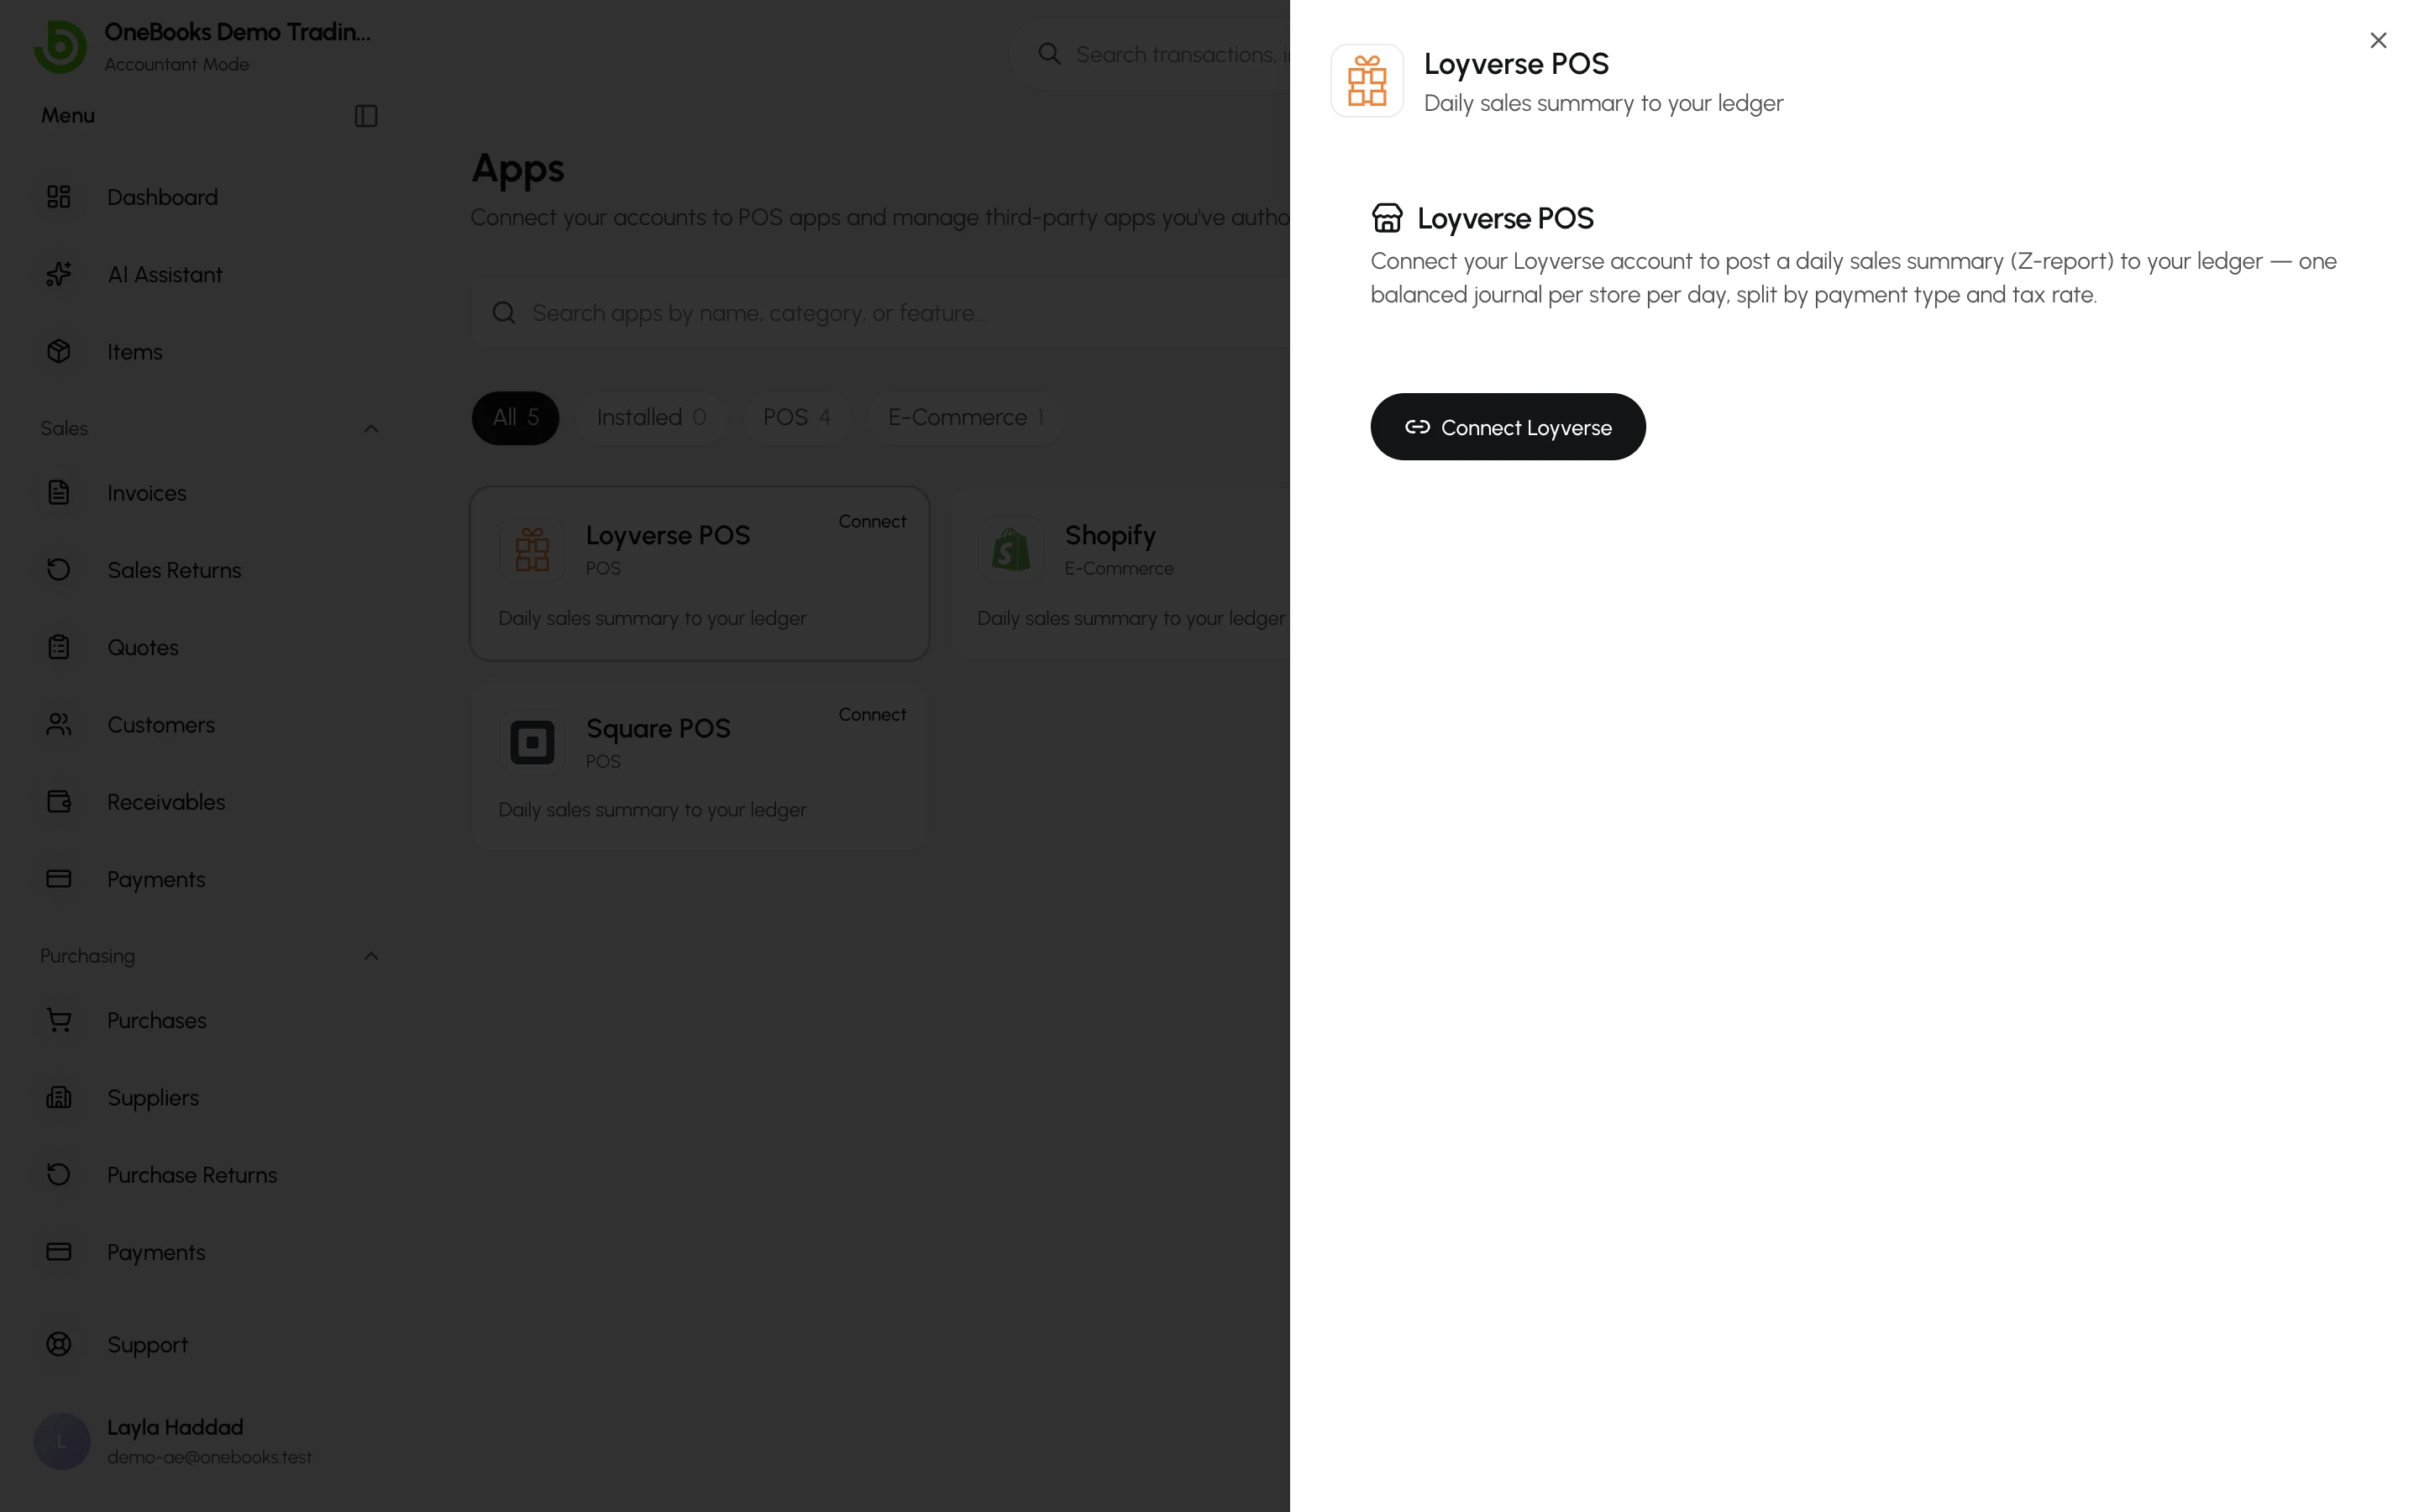This screenshot has height=1512, width=2419.
Task: Click Connect on the Loyverse POS card
Action: pos(872,521)
